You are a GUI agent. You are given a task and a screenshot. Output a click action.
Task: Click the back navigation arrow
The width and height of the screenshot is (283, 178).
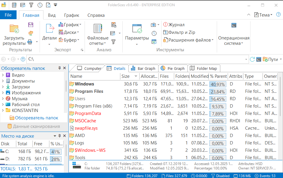click(x=4, y=59)
